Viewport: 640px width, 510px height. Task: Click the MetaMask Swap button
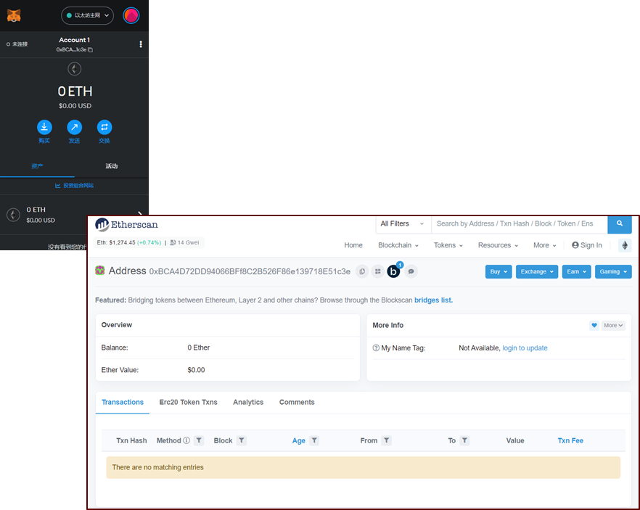coord(104,127)
